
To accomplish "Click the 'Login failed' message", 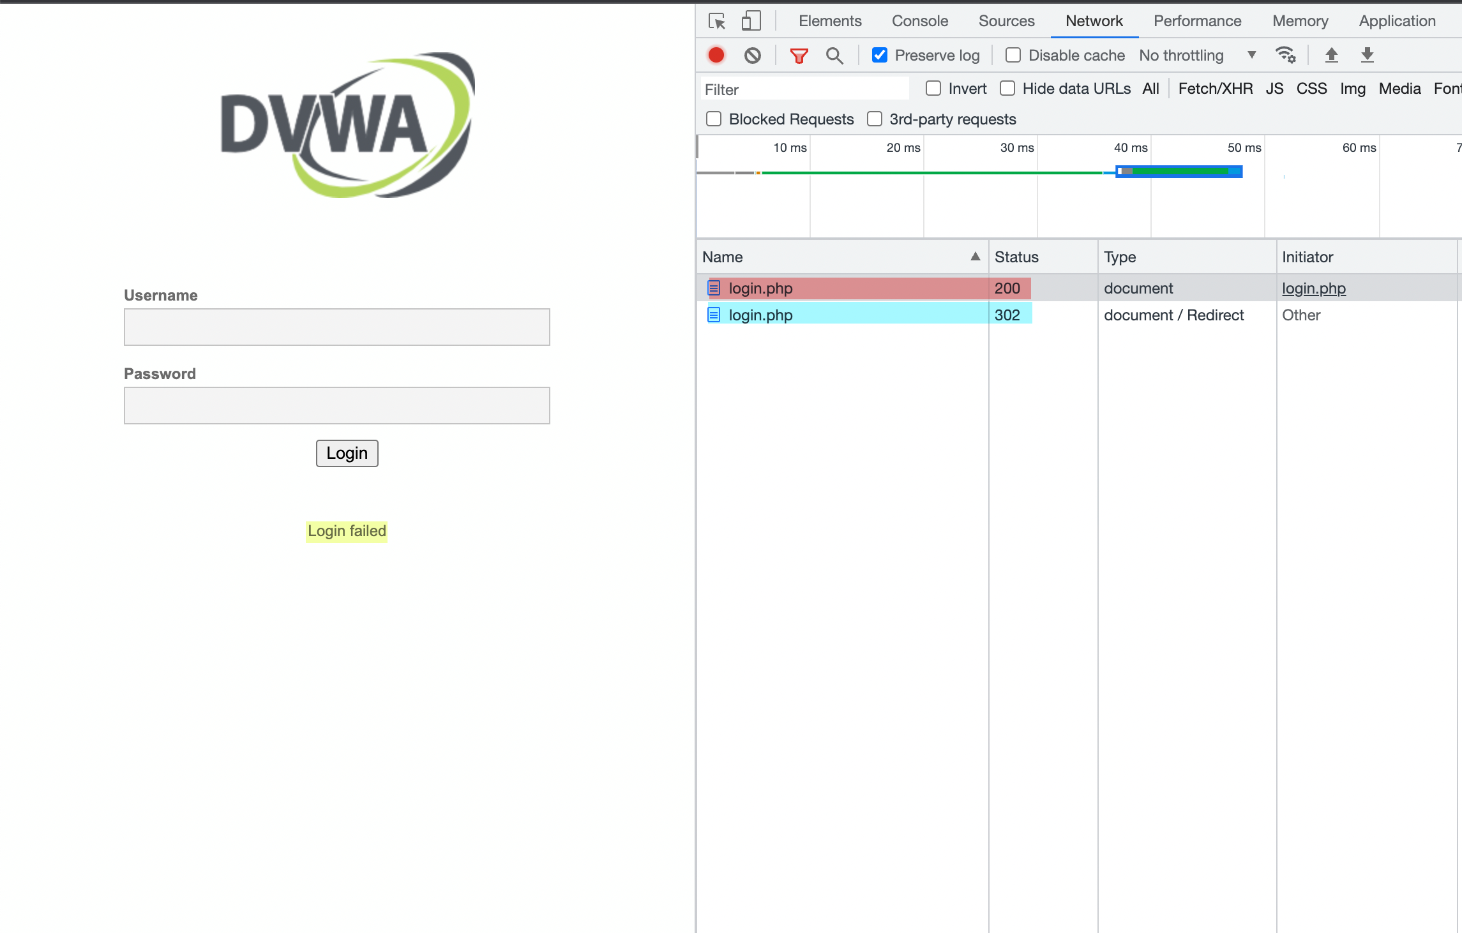I will 347,531.
